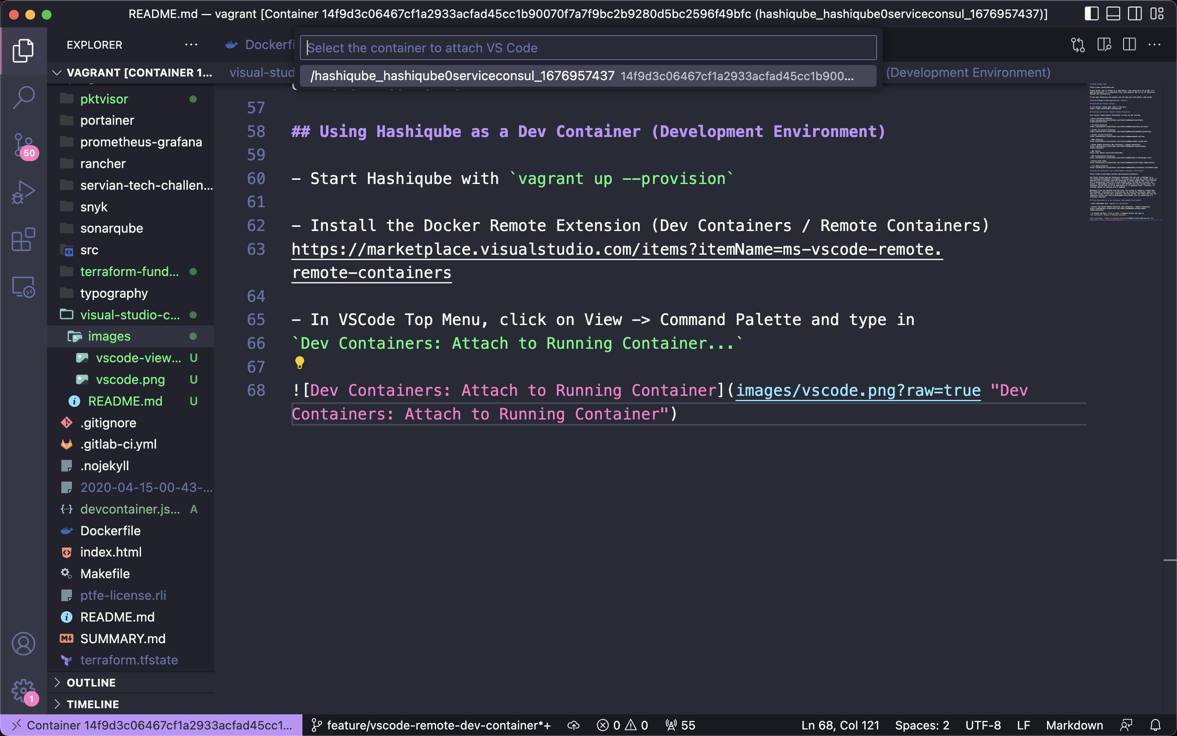The width and height of the screenshot is (1177, 736).
Task: Open the .gitlab-ci.yml file
Action: coord(130,444)
